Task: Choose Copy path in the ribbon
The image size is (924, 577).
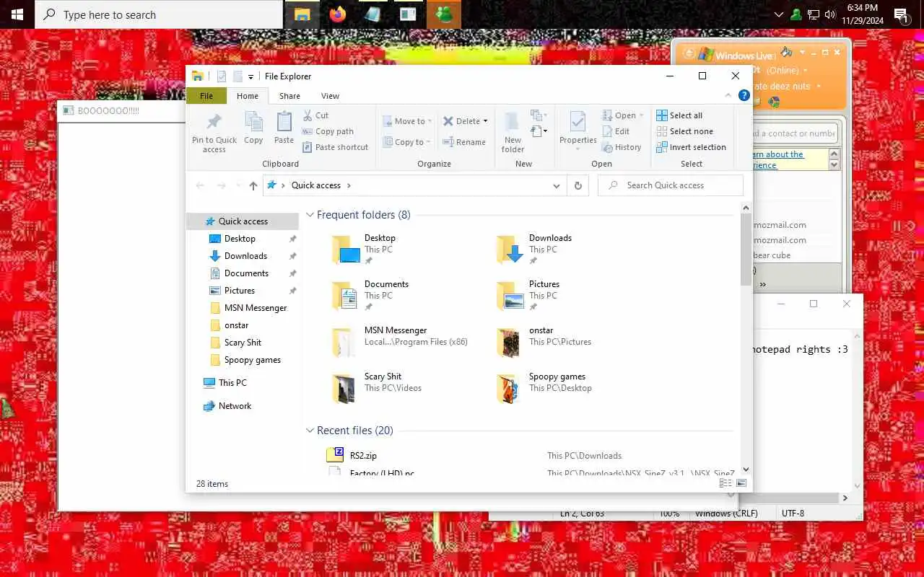Action: 328,131
